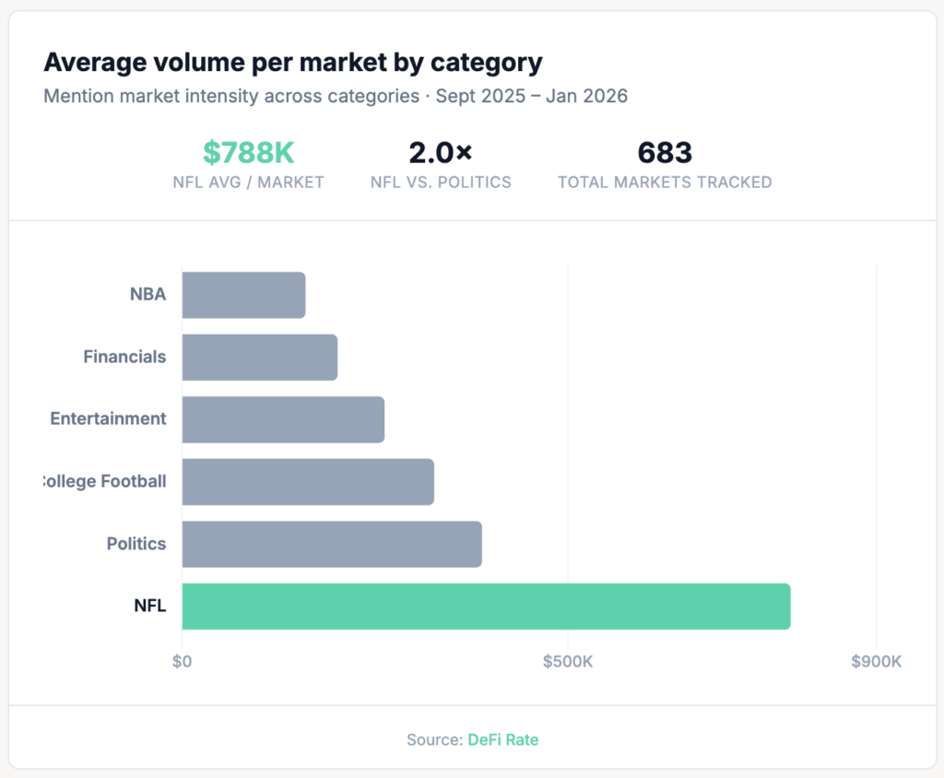The width and height of the screenshot is (944, 778).
Task: Click the Entertainment category label
Action: click(x=108, y=418)
